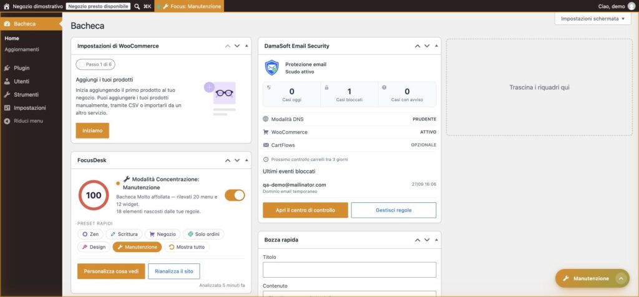The width and height of the screenshot is (639, 297).
Task: Click the Strumenti wrench icon
Action: tap(7, 94)
